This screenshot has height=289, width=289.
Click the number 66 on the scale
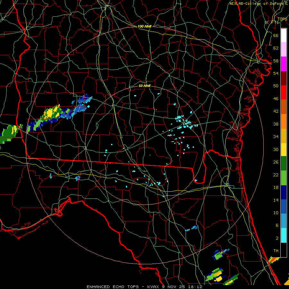[276, 35]
